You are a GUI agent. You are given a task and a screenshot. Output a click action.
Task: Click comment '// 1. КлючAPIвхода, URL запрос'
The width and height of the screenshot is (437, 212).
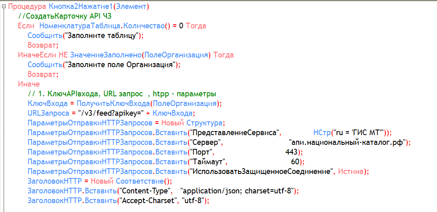[x=85, y=94]
